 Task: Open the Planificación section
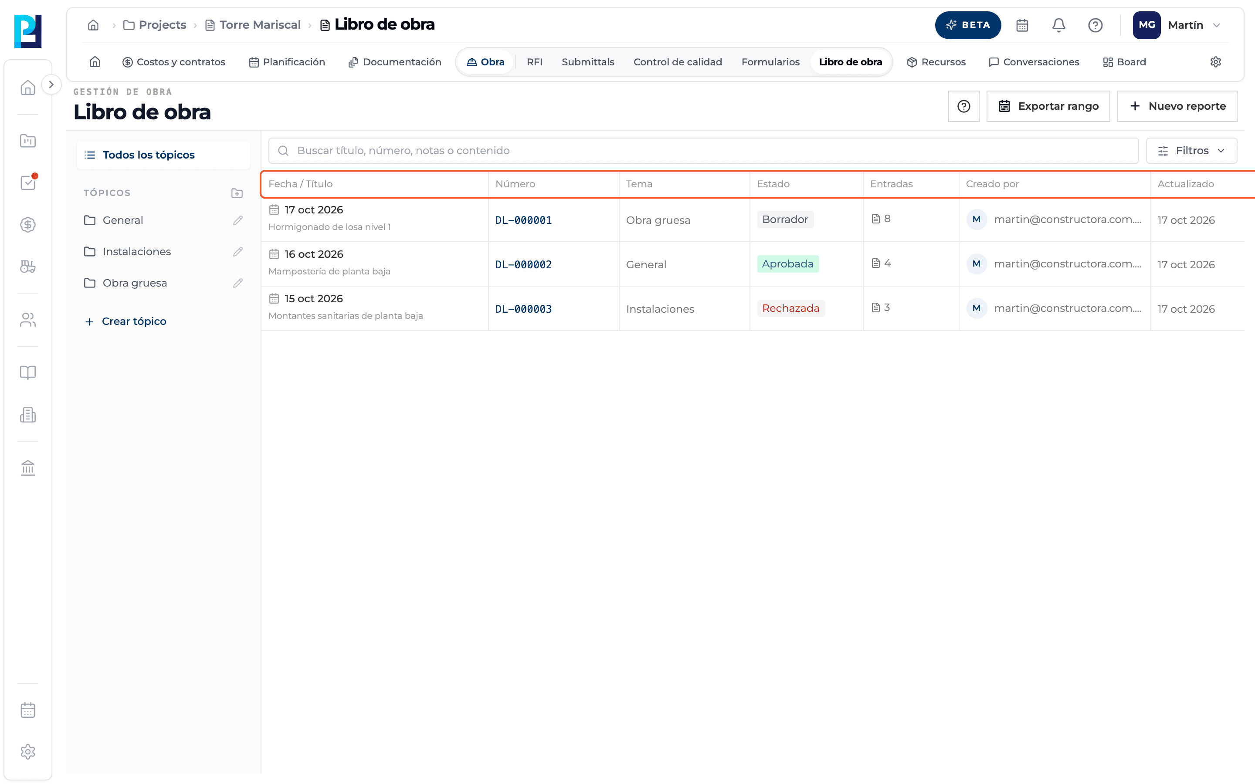pyautogui.click(x=287, y=62)
